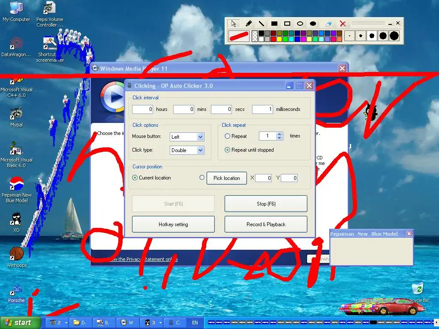Screen dimensions: 439x329
Task: Open the Shortcut screenmarker desktop icon
Action: (50, 49)
